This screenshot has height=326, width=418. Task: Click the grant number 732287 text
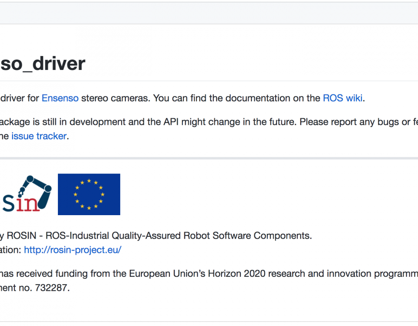tap(52, 288)
